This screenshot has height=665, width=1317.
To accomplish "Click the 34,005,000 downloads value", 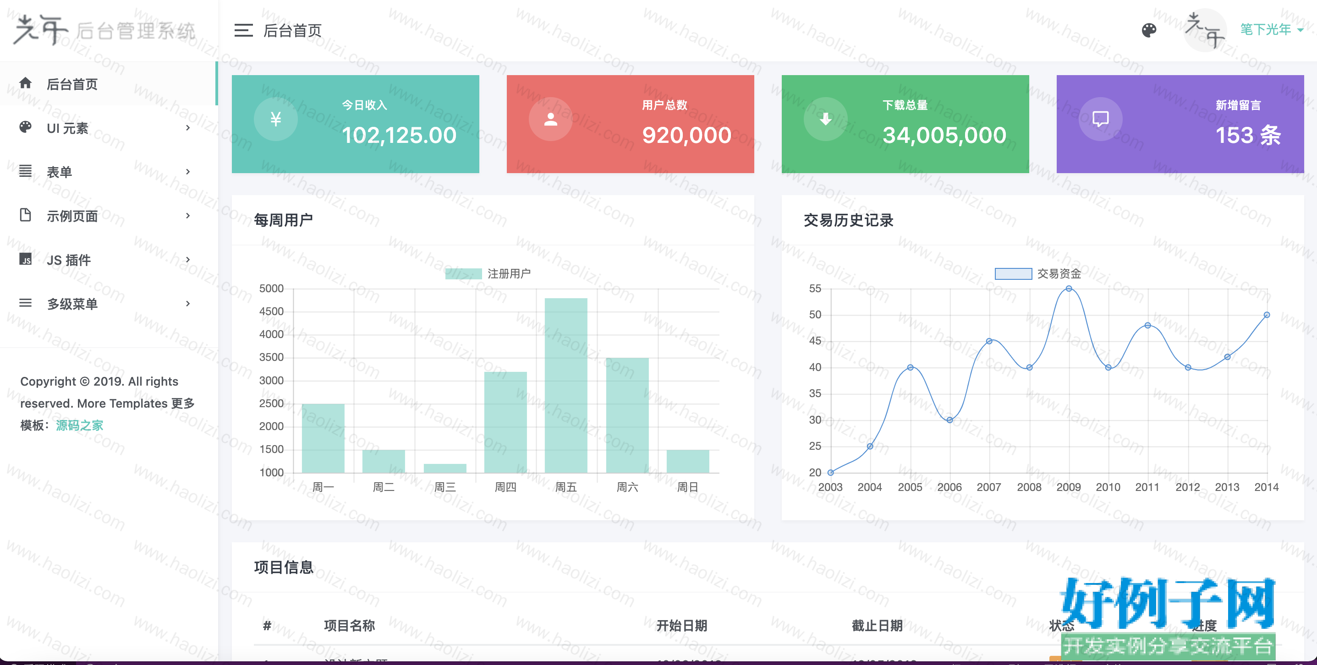I will tap(944, 136).
